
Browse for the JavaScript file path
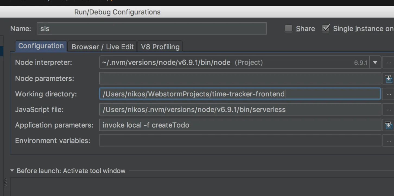point(389,110)
